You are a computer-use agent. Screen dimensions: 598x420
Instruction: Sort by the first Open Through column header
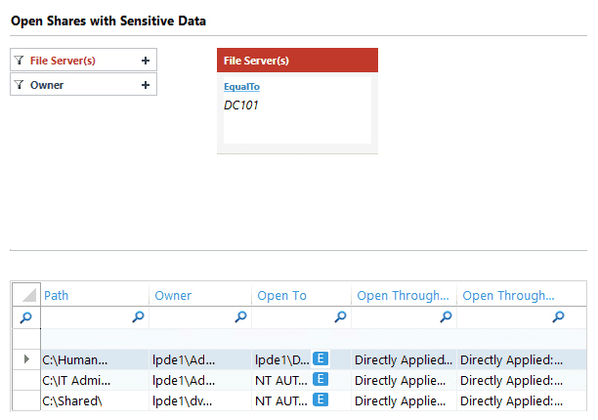coord(404,295)
